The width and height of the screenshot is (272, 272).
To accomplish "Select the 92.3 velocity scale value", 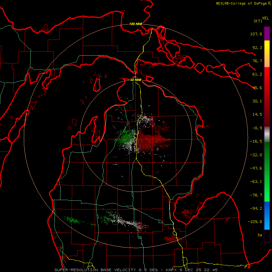I will tap(257, 47).
